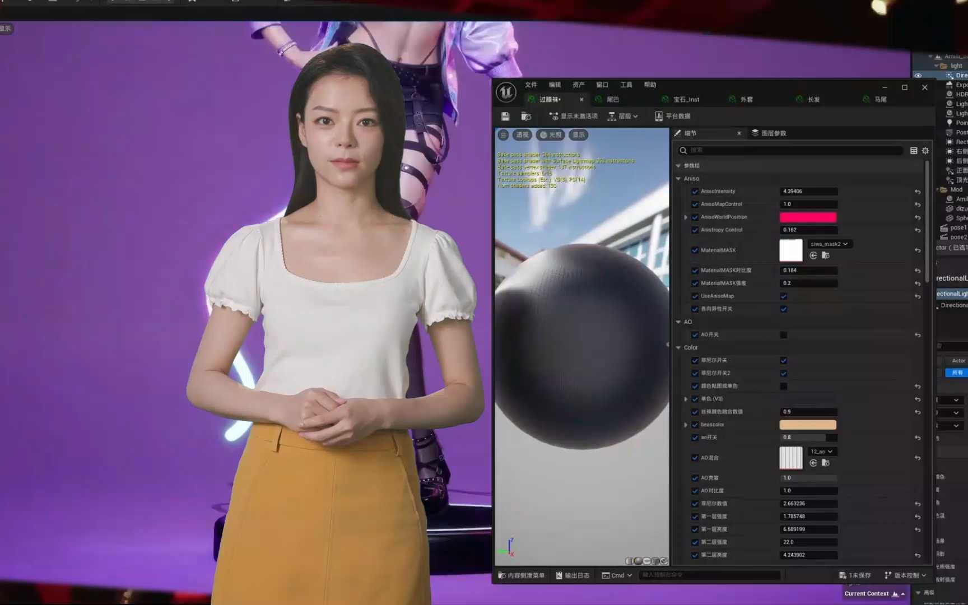Switch details to table view icon
This screenshot has height=605, width=968.
914,150
